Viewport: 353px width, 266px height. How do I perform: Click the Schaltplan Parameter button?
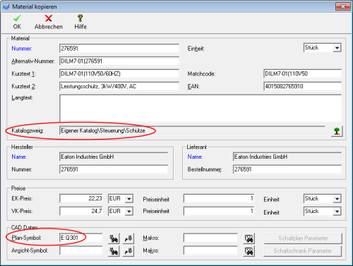(x=303, y=238)
